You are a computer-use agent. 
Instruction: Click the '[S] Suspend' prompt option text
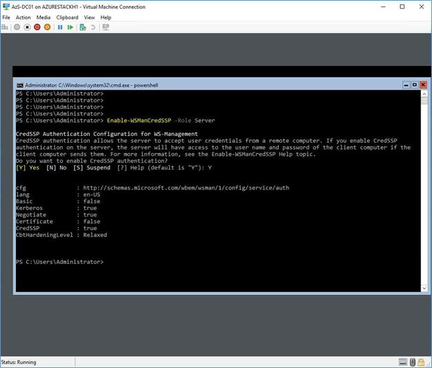[92, 167]
